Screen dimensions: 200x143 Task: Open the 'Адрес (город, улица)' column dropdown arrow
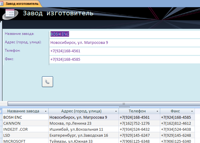point(116,111)
